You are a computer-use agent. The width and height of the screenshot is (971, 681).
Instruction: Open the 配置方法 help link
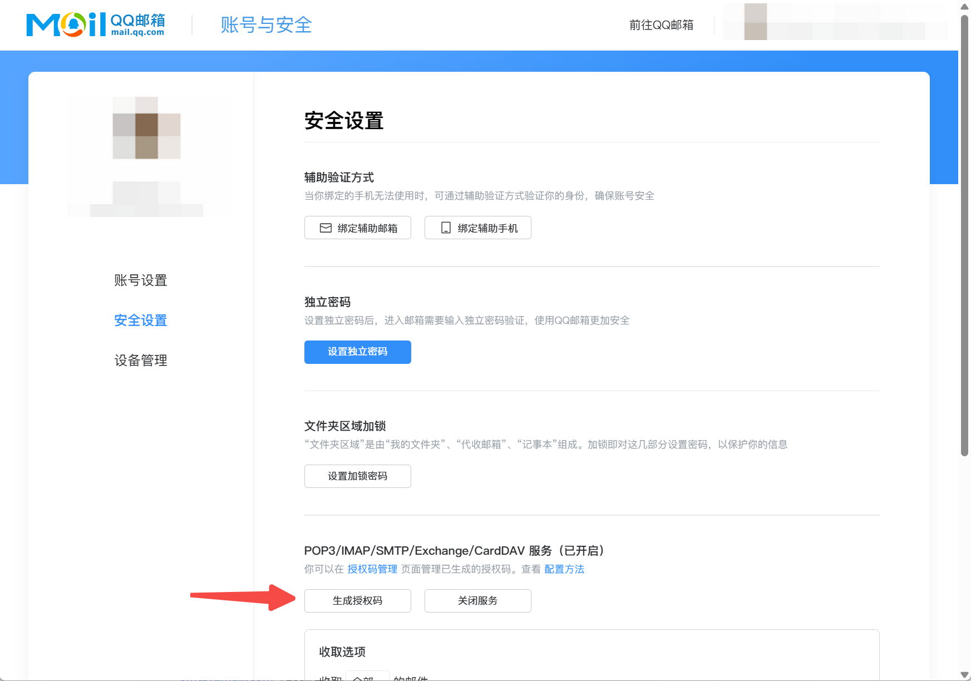[564, 569]
